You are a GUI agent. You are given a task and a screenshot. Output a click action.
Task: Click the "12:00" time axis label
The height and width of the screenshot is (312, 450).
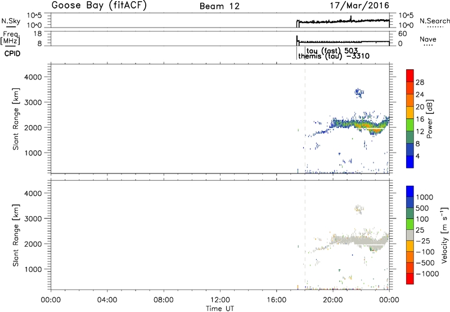tap(220, 300)
